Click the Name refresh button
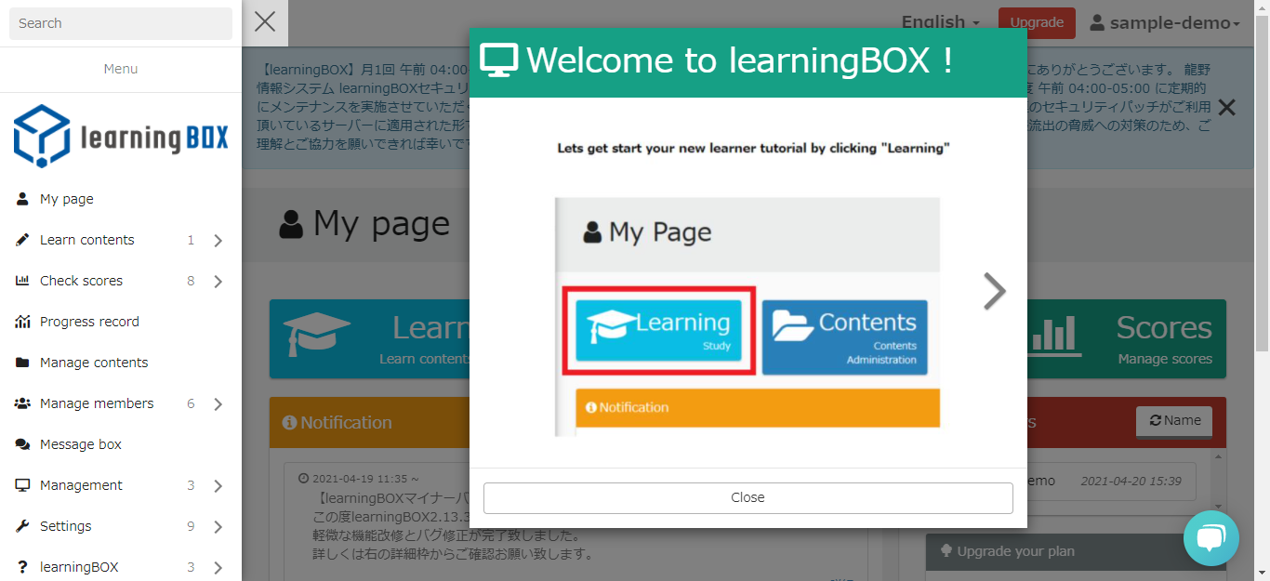 (x=1173, y=421)
